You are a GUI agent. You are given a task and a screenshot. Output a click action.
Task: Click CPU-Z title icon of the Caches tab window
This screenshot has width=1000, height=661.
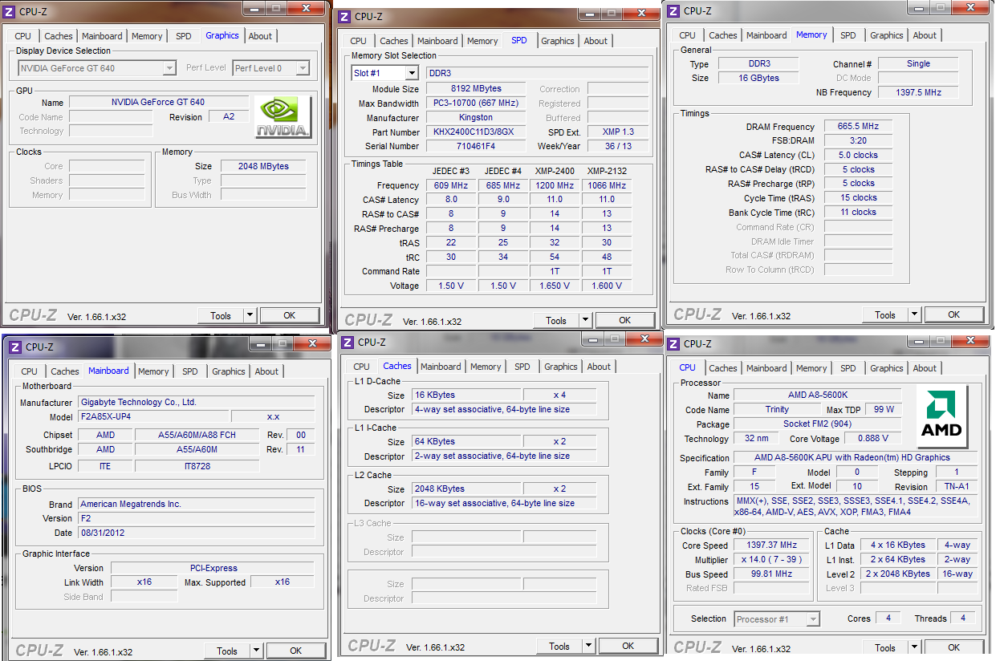click(348, 343)
